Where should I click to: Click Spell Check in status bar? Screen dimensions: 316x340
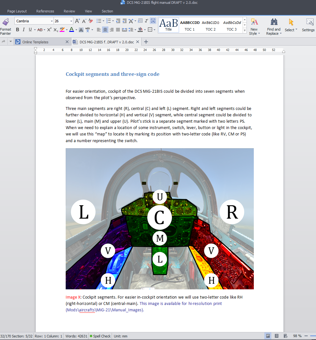100,336
